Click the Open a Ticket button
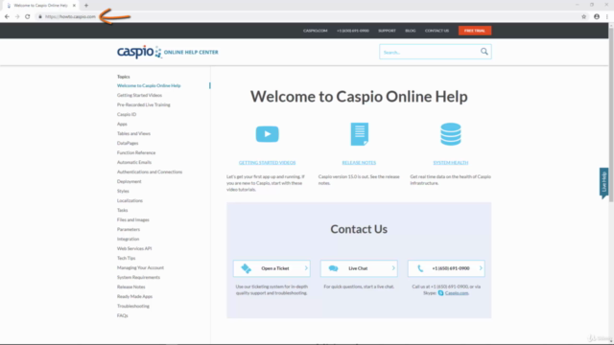Image resolution: width=614 pixels, height=345 pixels. click(x=272, y=268)
